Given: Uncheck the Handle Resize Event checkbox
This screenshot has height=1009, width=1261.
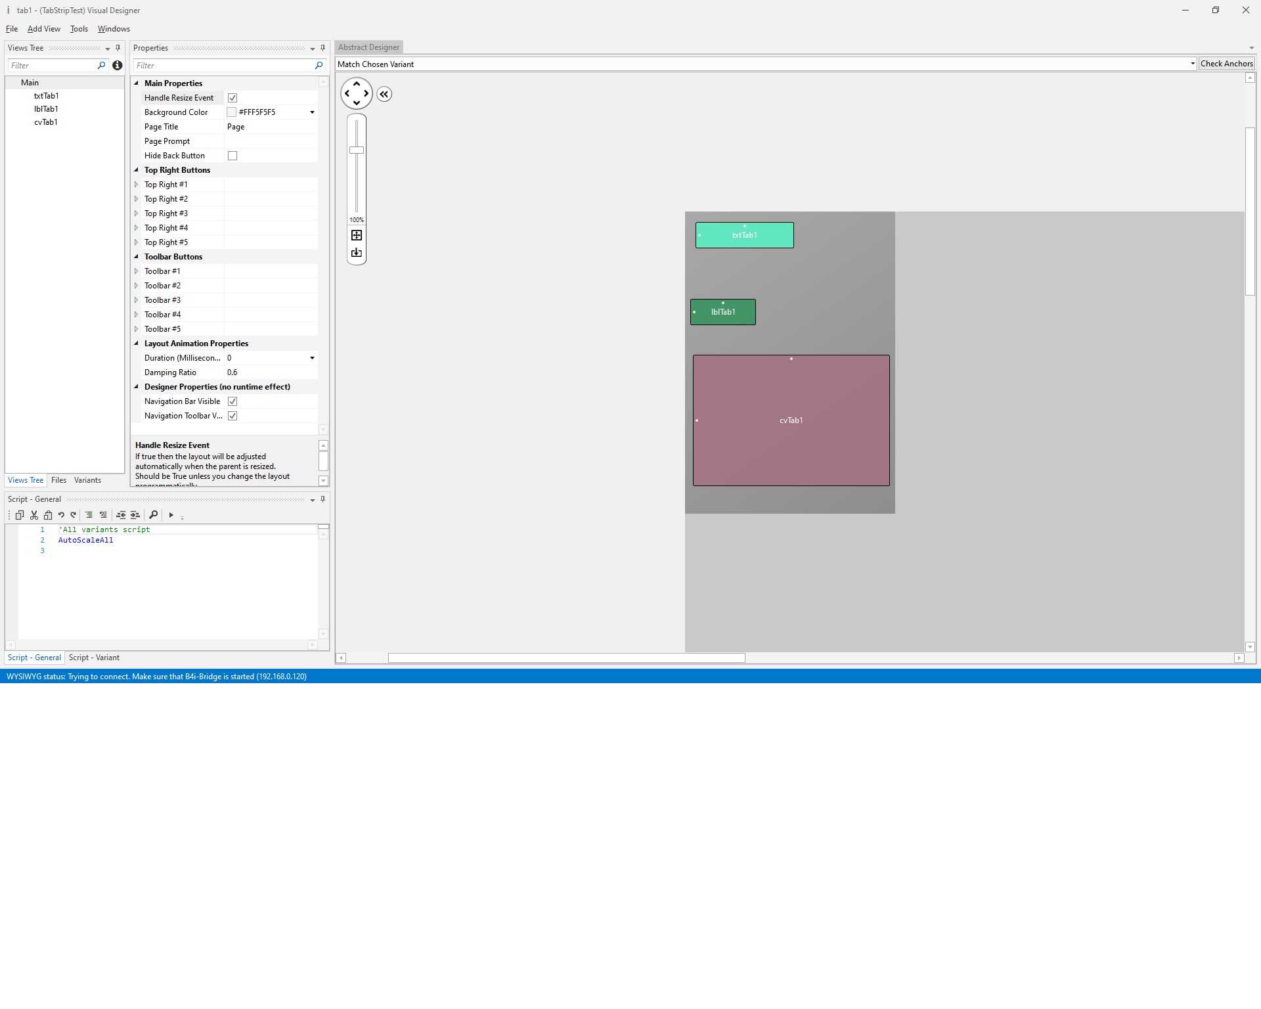Looking at the screenshot, I should 232,98.
